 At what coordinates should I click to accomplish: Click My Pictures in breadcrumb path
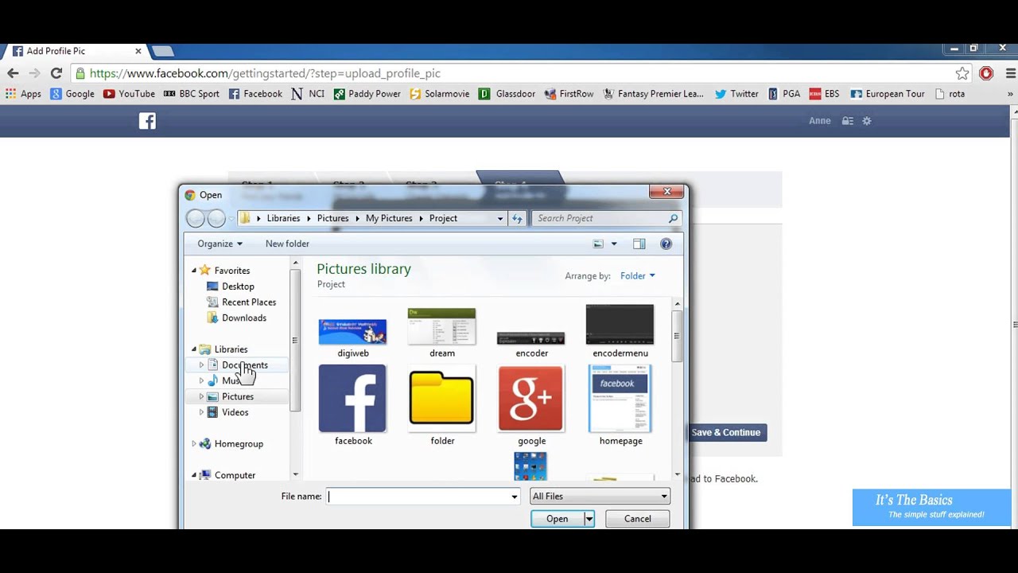389,218
